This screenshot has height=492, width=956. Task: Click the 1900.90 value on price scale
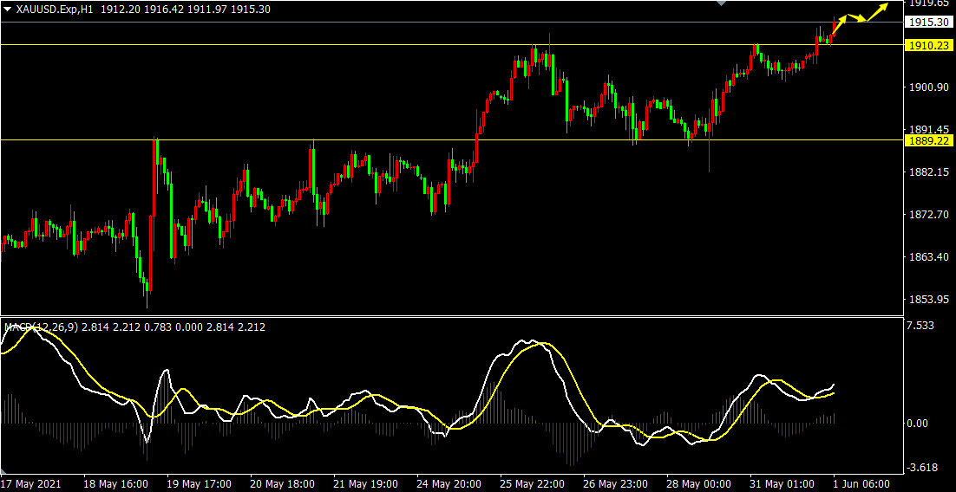pos(927,87)
